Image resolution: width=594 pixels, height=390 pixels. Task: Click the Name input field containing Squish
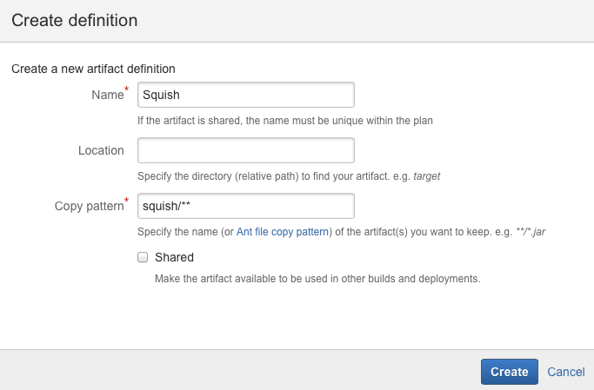245,95
